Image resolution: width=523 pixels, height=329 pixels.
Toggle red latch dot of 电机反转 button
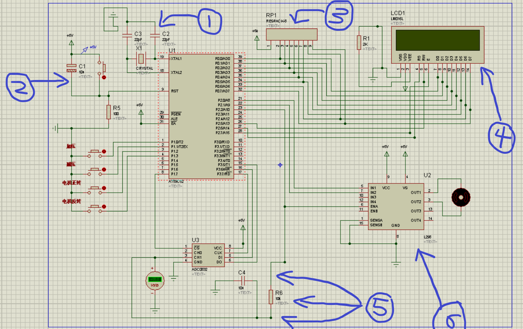point(104,207)
